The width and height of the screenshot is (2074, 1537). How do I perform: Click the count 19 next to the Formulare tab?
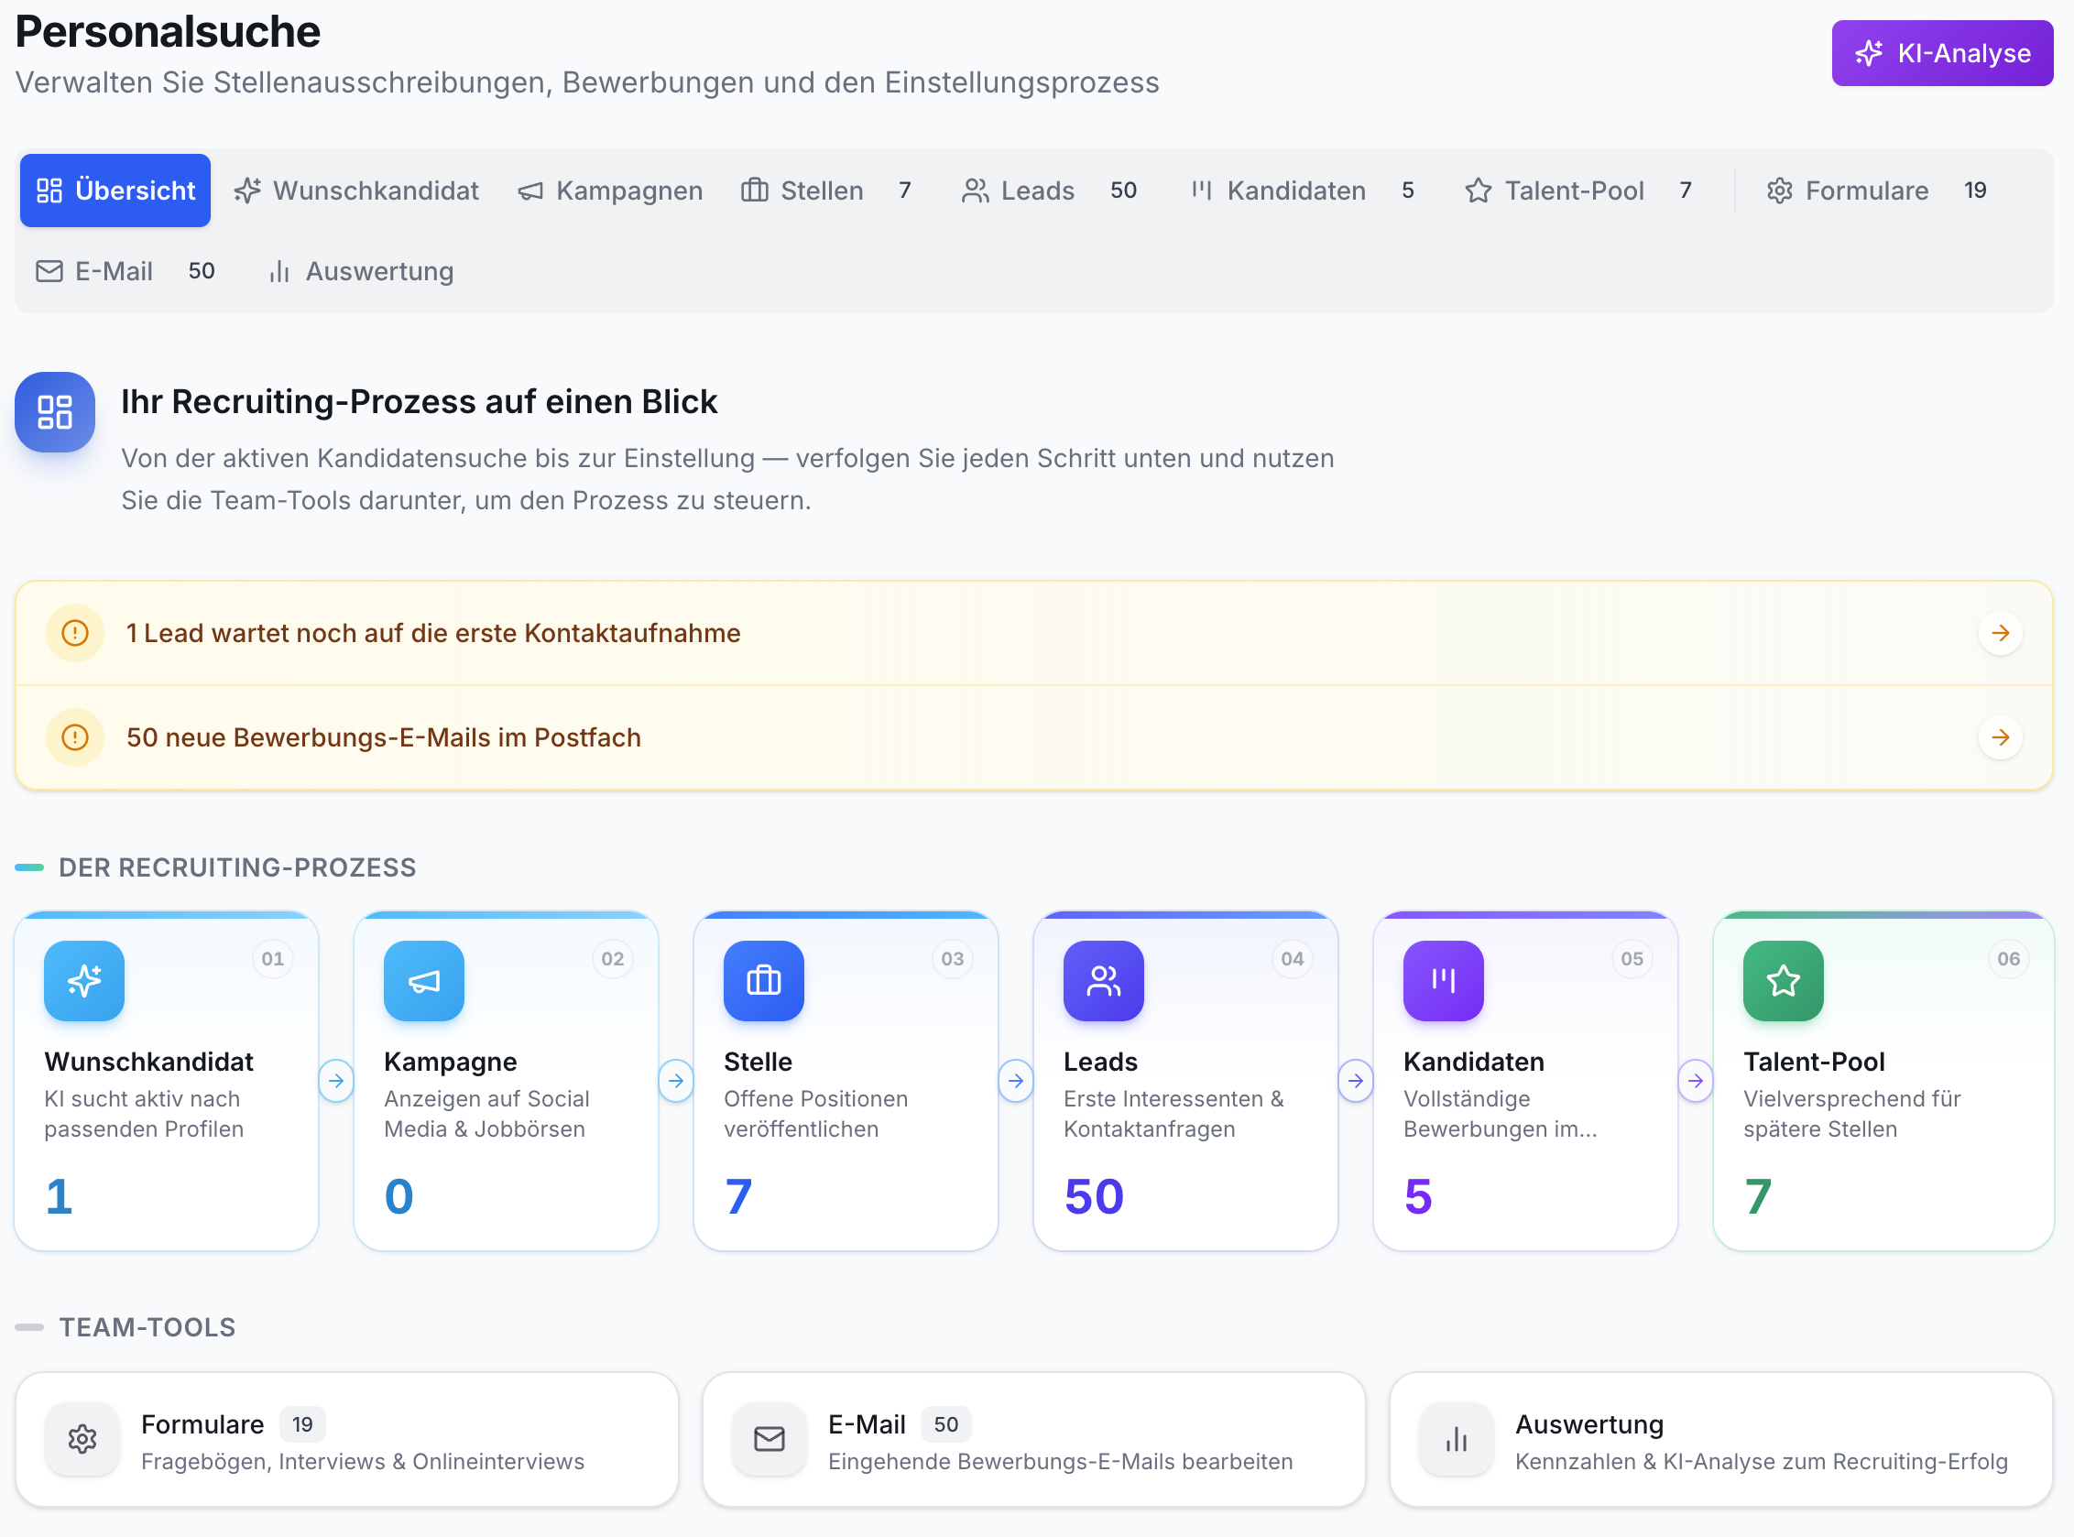click(1974, 190)
